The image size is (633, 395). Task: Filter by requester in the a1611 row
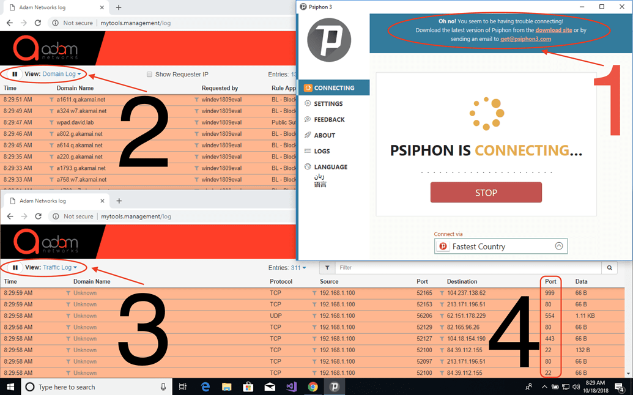(x=196, y=100)
